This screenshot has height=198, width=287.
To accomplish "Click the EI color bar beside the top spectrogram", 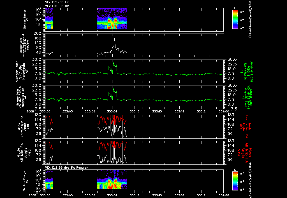I will (x=235, y=19).
